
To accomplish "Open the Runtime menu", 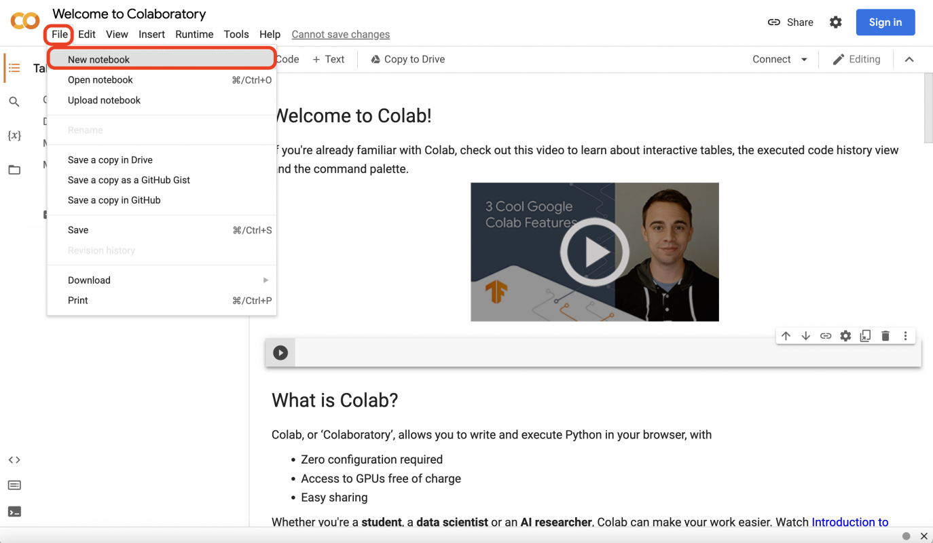I will coord(194,34).
